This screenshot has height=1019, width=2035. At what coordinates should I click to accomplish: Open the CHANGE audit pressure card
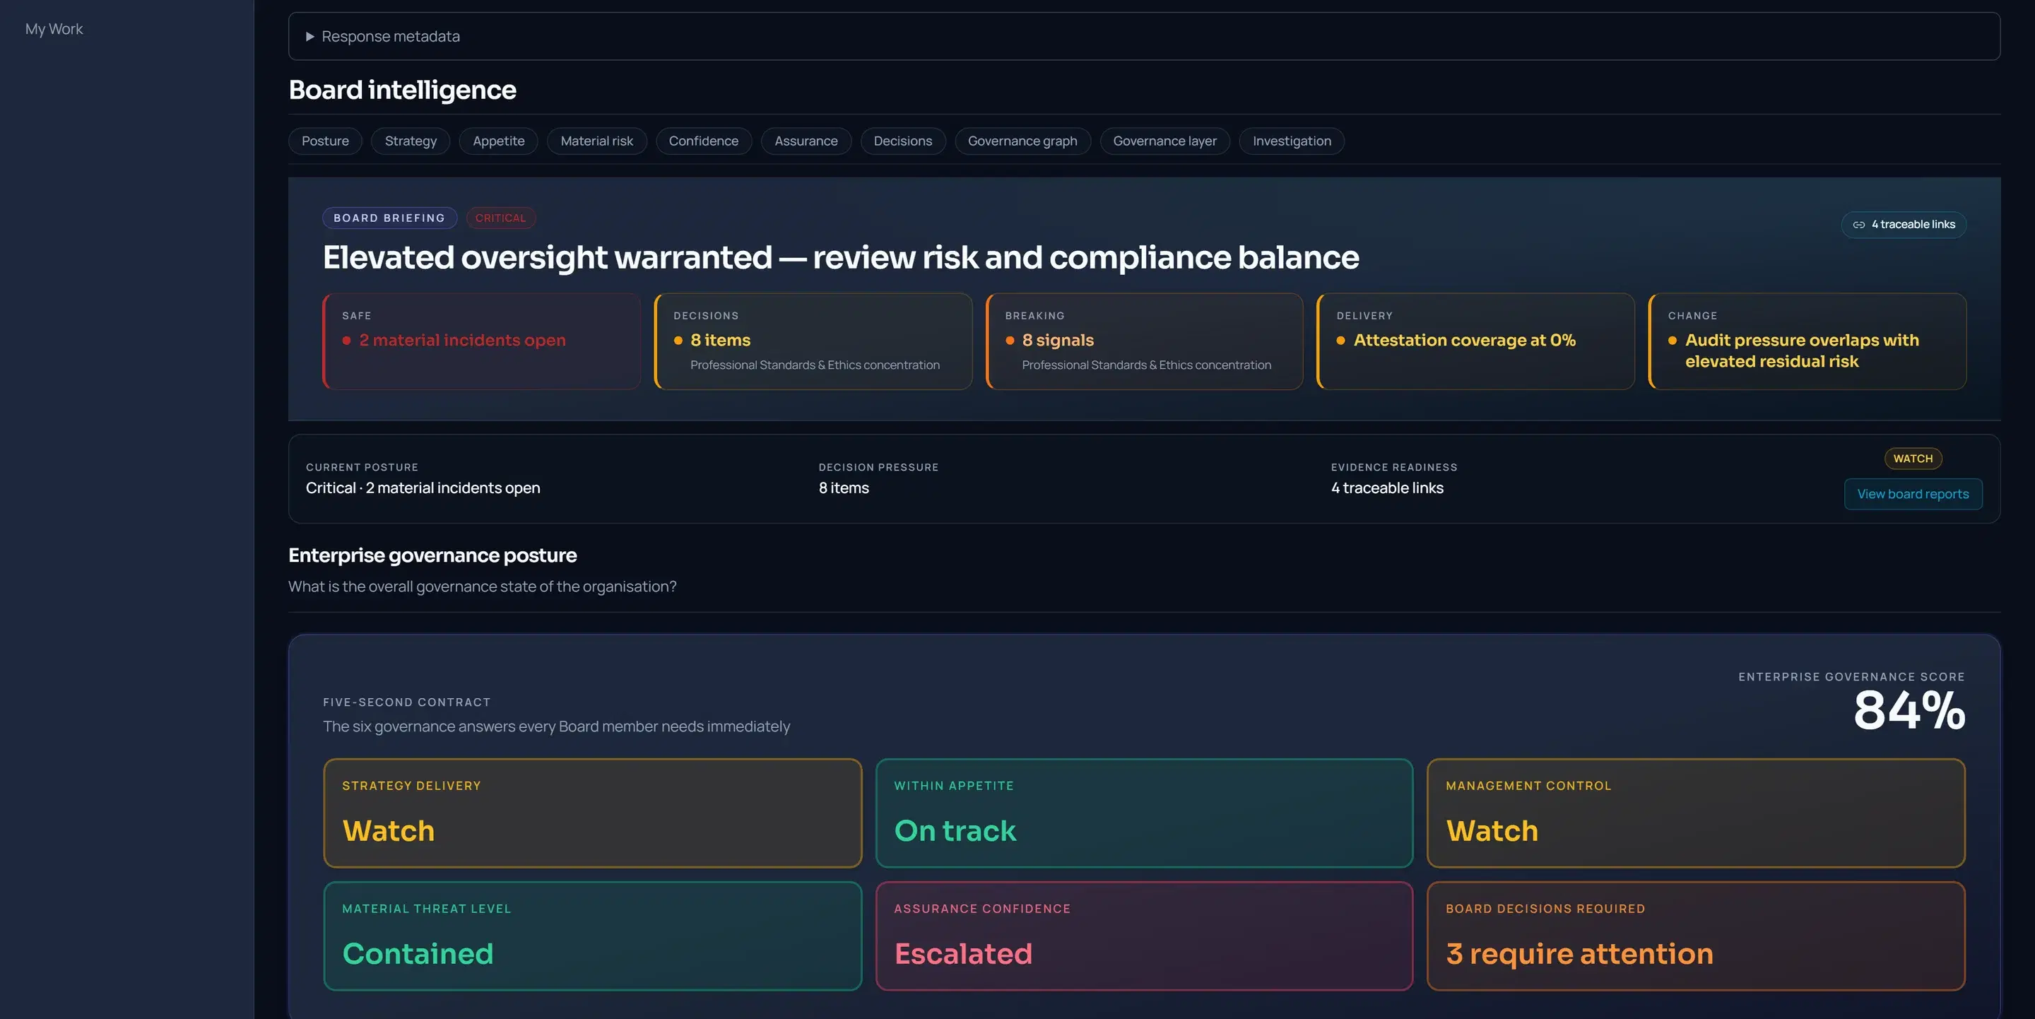coord(1807,341)
